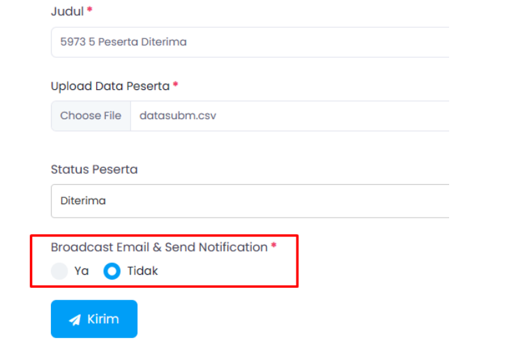Screen dimensions: 514x350
Task: Click the paper plane icon on Kirim
Action: pos(75,320)
